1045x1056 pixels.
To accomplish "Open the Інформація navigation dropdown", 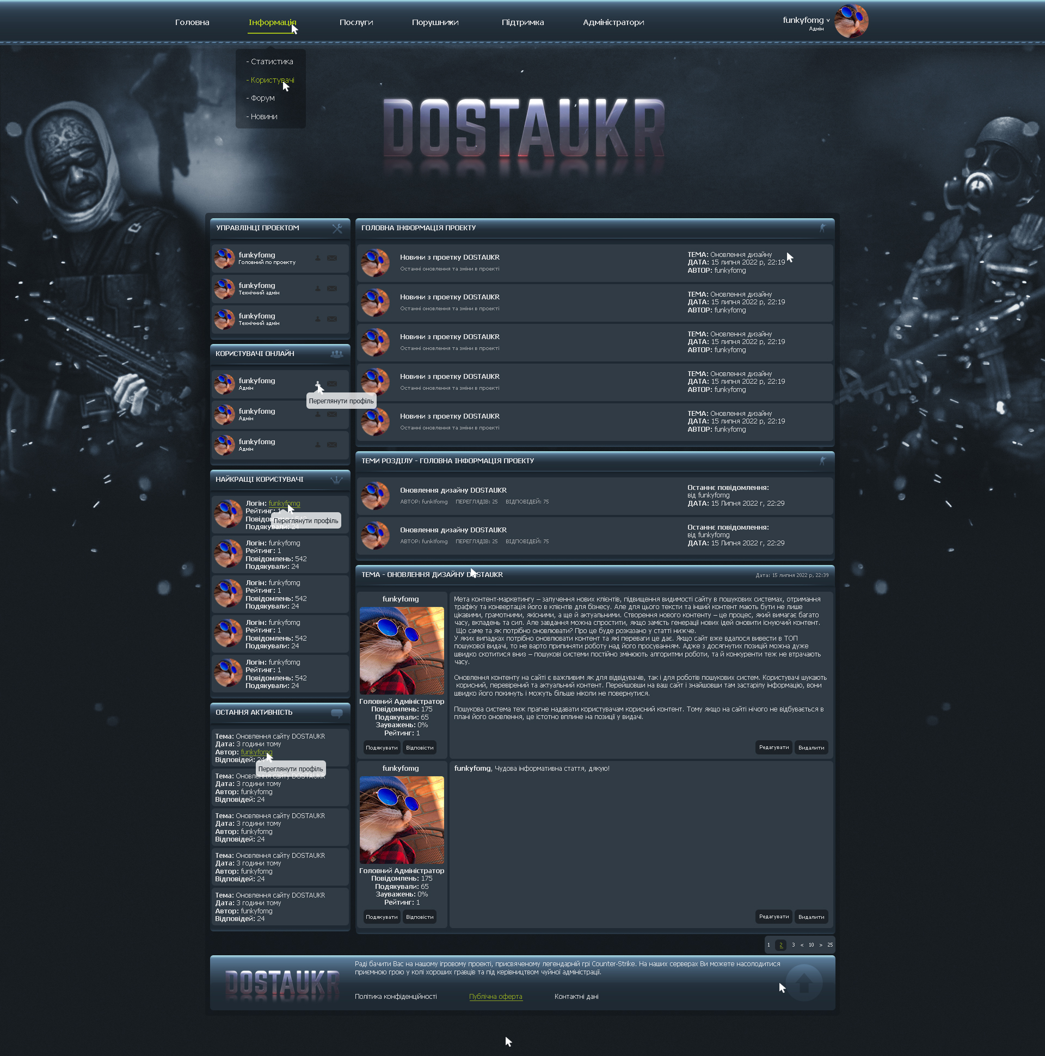I will (x=272, y=22).
